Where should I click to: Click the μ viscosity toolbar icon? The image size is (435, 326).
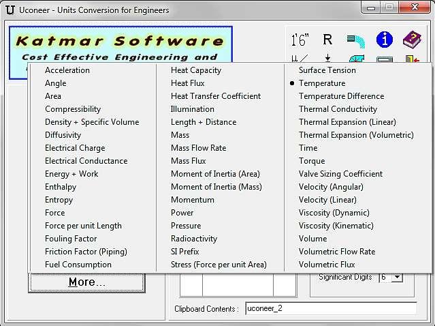tap(300, 59)
